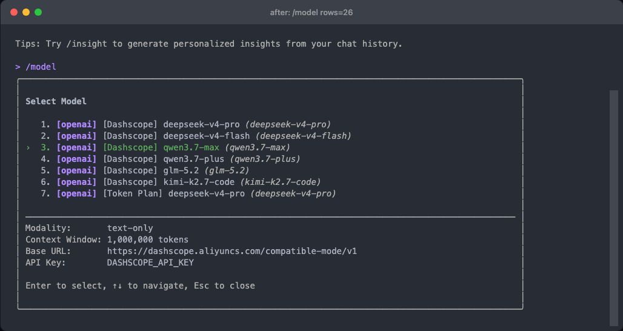Click the Modality text-only value
The width and height of the screenshot is (623, 331).
[x=130, y=228]
